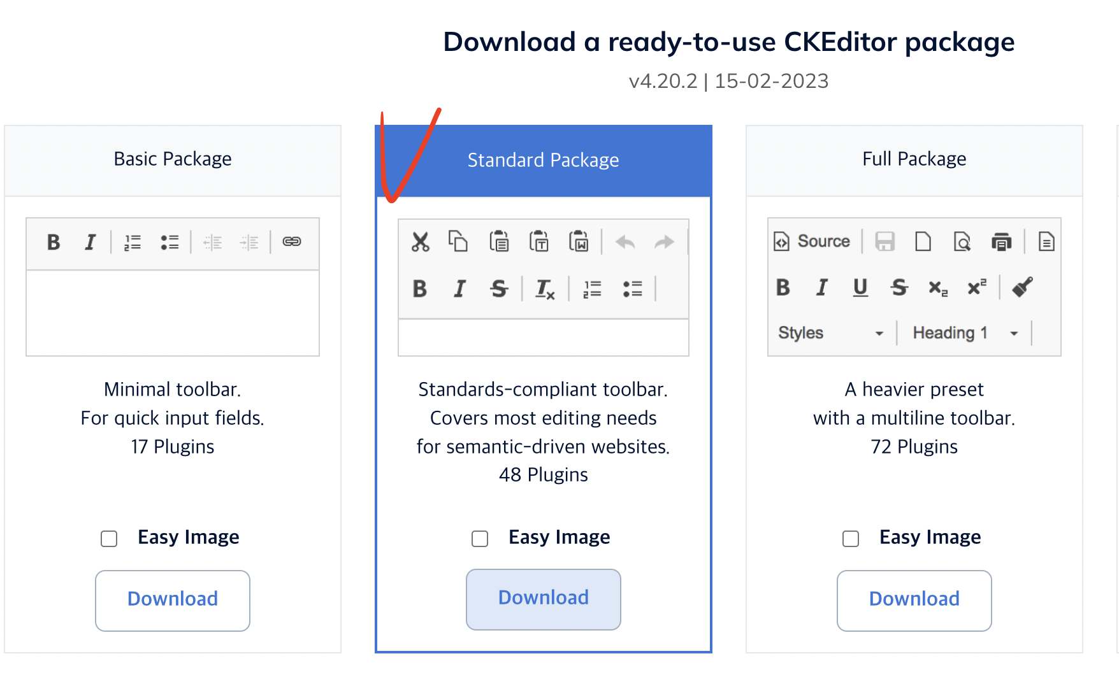Click Redo arrow in Standard Package preview
Screen dimensions: 1119x684
click(x=665, y=242)
